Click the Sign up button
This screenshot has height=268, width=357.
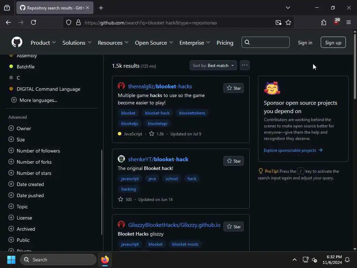[x=333, y=42]
